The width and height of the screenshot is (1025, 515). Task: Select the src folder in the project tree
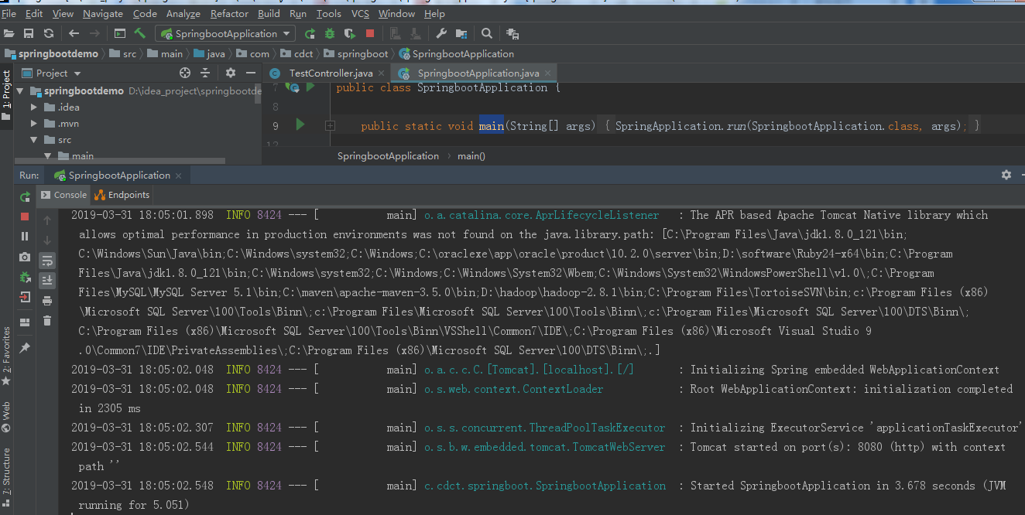57,140
